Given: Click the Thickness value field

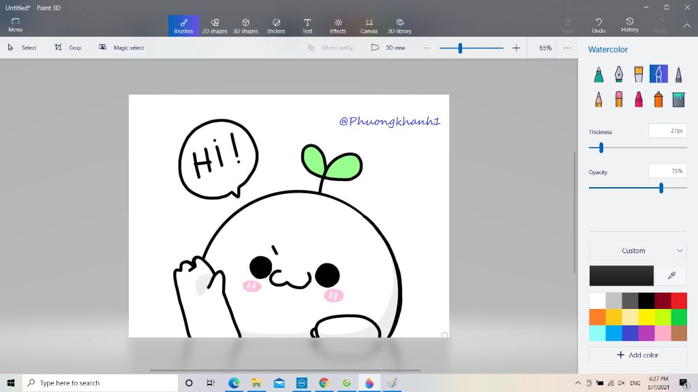Looking at the screenshot, I should point(667,131).
